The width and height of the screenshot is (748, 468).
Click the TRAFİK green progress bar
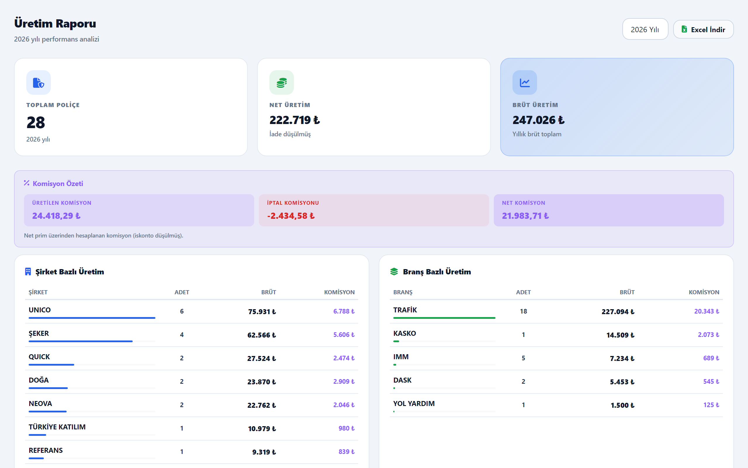444,318
